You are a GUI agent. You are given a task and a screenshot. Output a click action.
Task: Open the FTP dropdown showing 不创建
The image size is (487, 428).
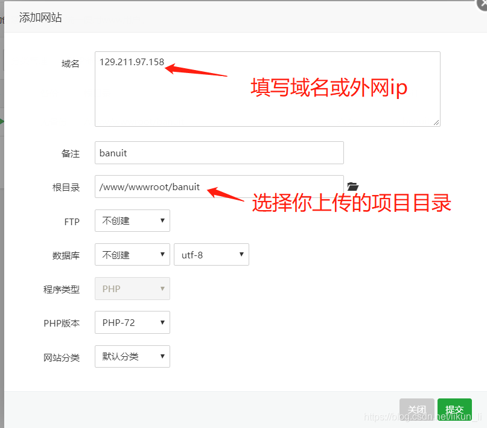(132, 221)
